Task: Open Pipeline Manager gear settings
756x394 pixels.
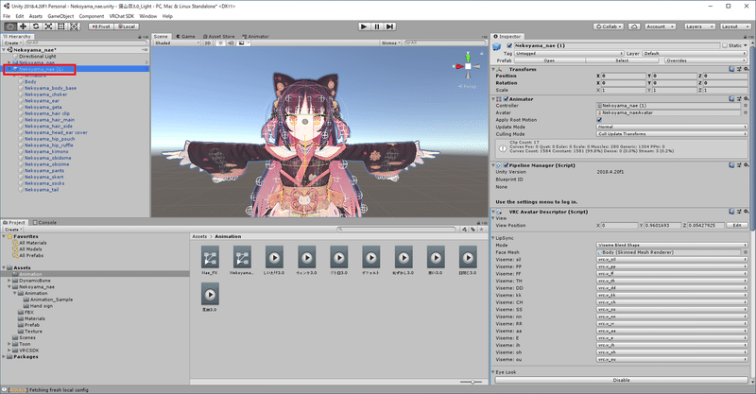Action: 746,165
